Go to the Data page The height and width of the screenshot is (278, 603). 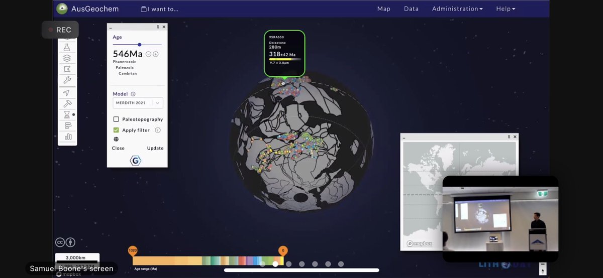(411, 9)
